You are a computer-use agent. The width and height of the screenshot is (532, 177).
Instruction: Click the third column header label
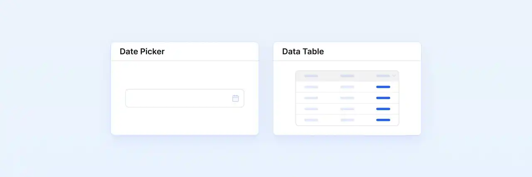(x=383, y=76)
